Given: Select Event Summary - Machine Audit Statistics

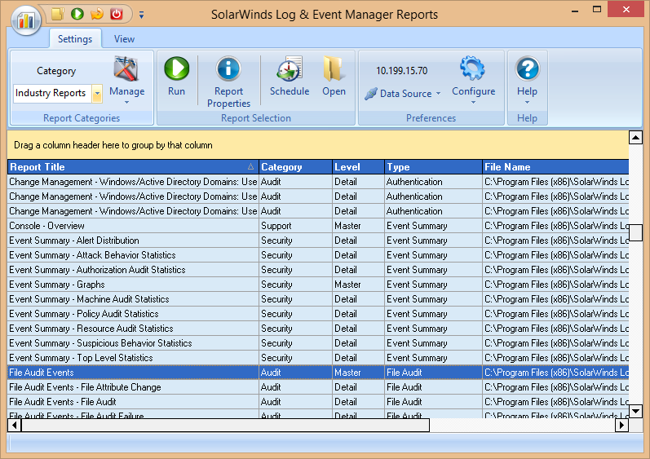Looking at the screenshot, I should pyautogui.click(x=318, y=299).
